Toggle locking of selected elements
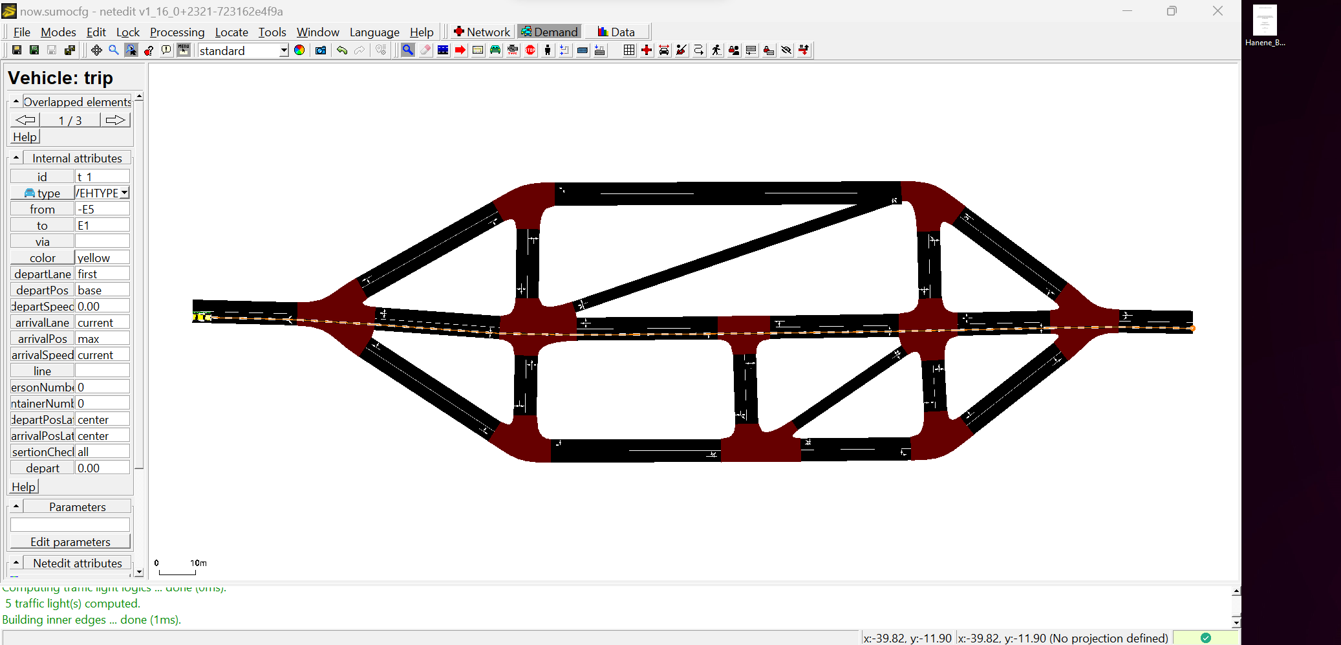Viewport: 1341px width, 645px height. coord(768,50)
